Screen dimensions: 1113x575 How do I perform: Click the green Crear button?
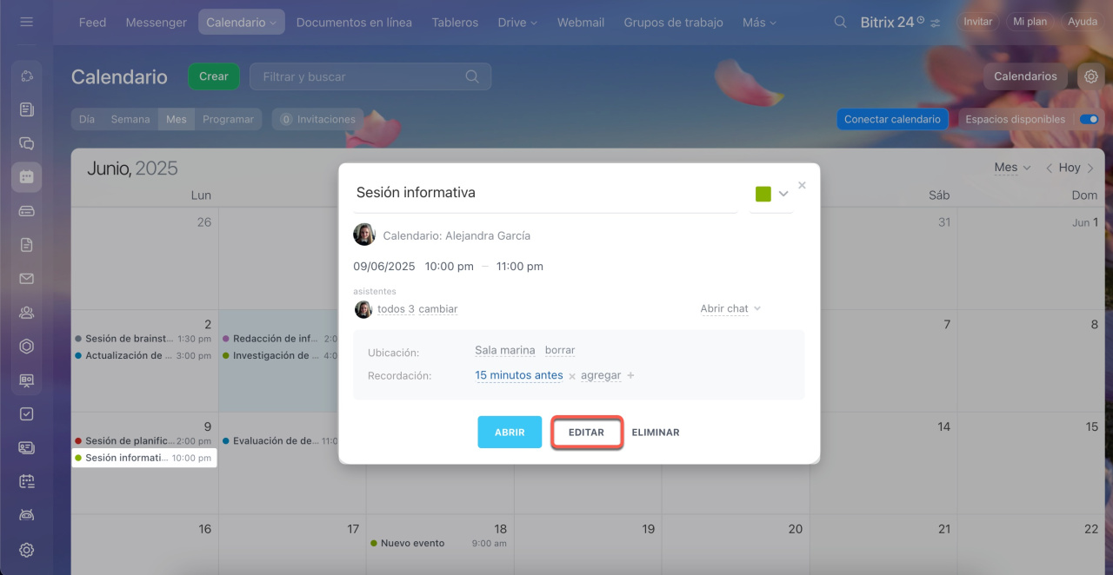click(214, 76)
